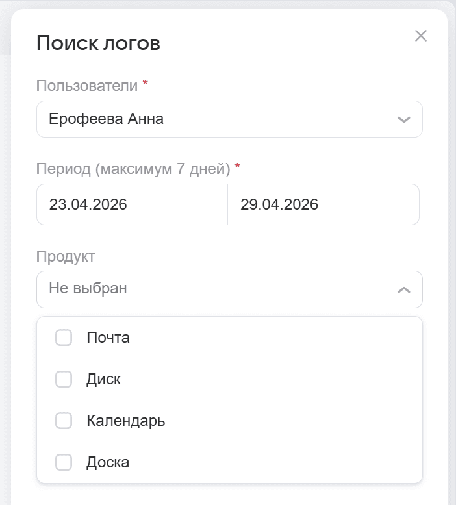Viewport: 456px width, 505px height.
Task: Select the Почта option label
Action: coord(108,338)
